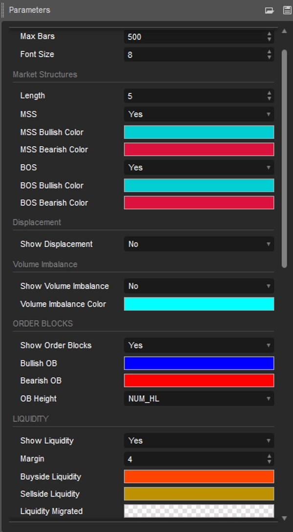Click the load parameters folder icon
This screenshot has width=293, height=532.
pyautogui.click(x=270, y=10)
